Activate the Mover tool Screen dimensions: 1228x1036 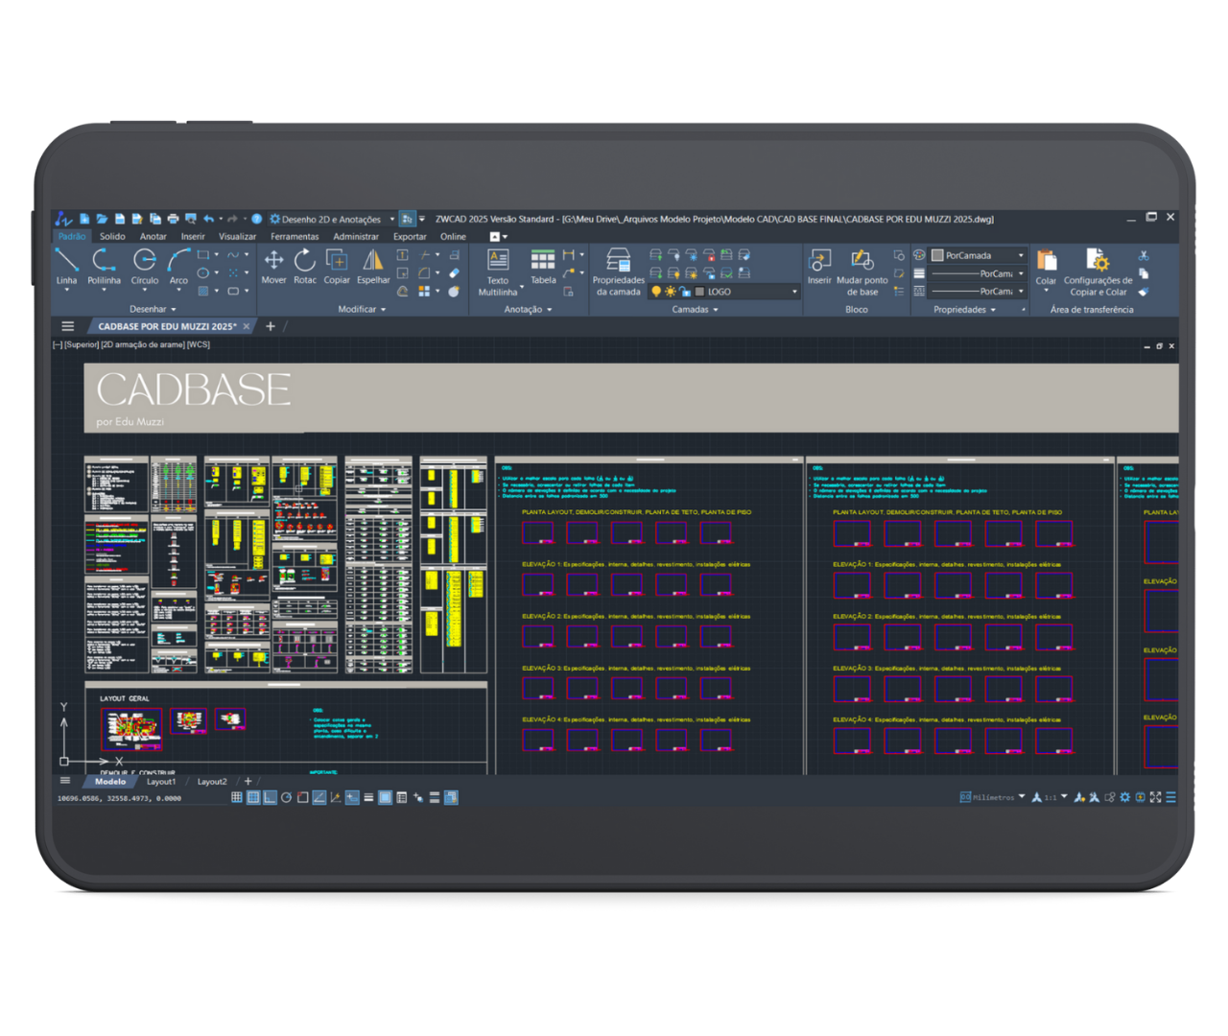point(273,267)
